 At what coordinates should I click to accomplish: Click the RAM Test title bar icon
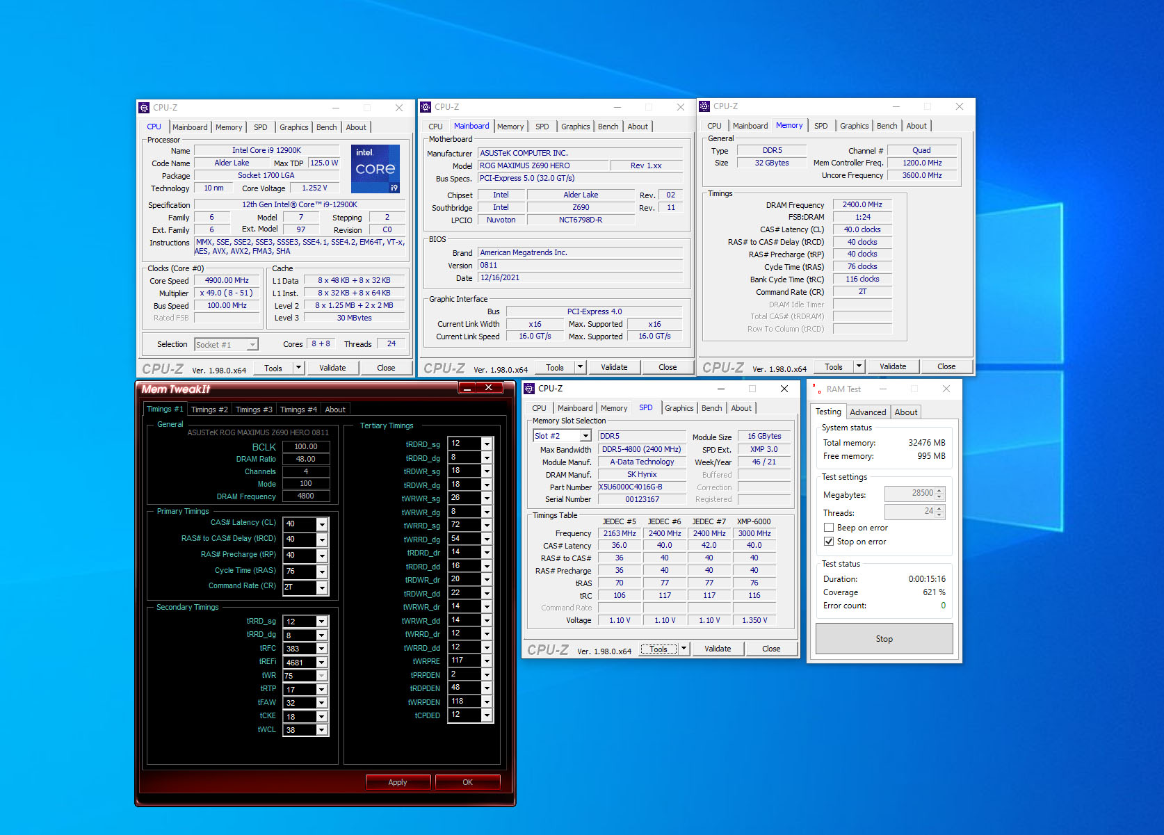click(816, 389)
